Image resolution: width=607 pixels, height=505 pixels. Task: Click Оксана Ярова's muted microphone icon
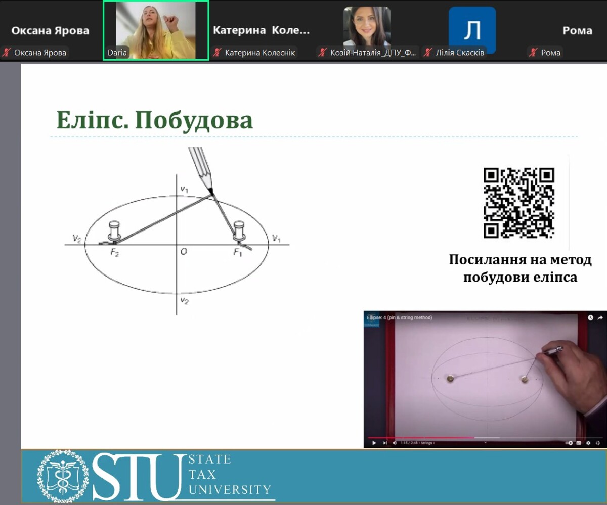click(x=7, y=53)
